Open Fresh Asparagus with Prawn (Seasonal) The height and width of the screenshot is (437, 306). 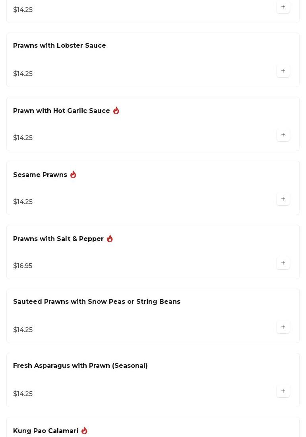pos(80,366)
